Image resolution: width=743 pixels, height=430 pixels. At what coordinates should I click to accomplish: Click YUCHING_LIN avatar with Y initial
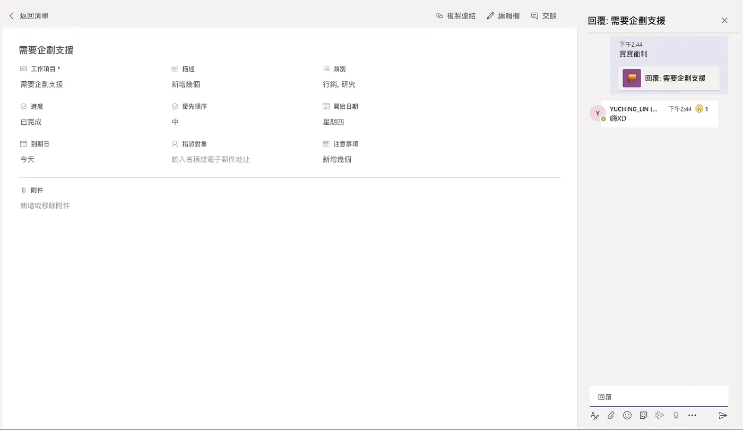(x=598, y=113)
